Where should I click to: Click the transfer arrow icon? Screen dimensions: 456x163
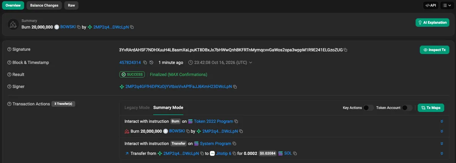(x=127, y=154)
